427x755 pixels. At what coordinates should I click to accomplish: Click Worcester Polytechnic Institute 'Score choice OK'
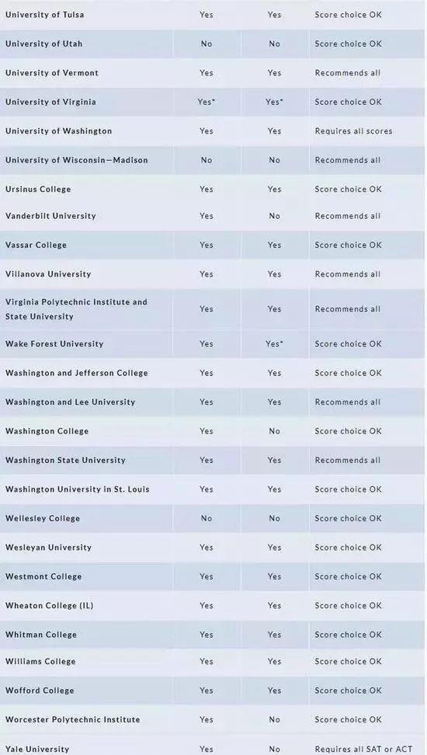coord(348,720)
